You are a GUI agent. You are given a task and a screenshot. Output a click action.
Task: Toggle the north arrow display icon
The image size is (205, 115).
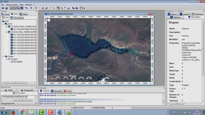(85, 8)
